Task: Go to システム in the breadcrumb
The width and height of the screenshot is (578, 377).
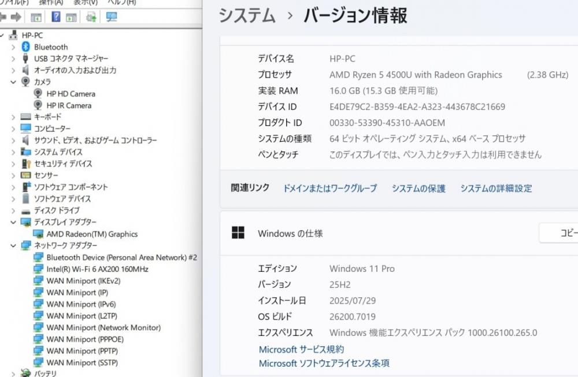Action: (x=247, y=16)
